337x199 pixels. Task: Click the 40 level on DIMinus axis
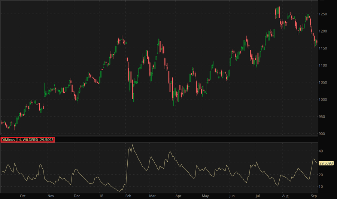321,151
